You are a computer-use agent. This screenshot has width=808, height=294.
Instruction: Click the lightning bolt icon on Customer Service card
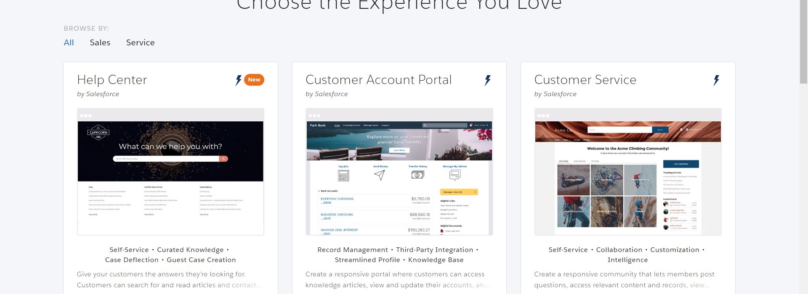(717, 79)
